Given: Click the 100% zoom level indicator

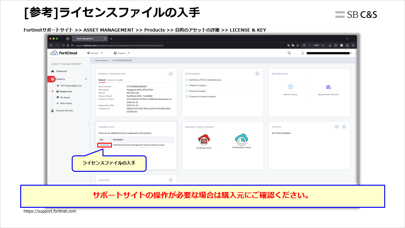Looking at the screenshot, I should click(x=317, y=45).
